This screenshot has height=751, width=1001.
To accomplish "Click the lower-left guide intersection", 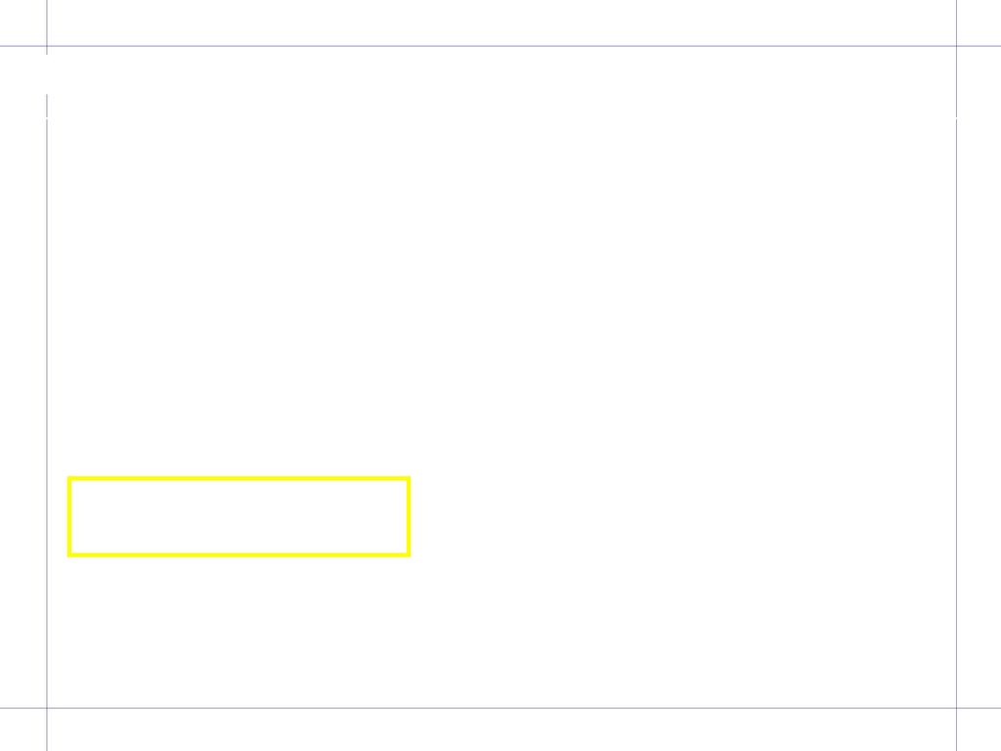I will coord(47,708).
